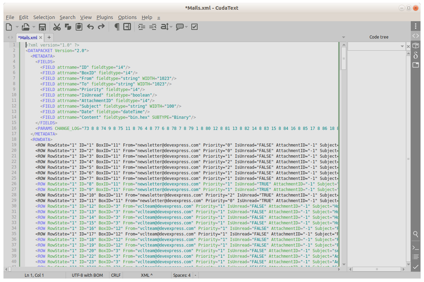
Task: Toggle unprinted characters with the pilcrow icon
Action: click(x=117, y=27)
